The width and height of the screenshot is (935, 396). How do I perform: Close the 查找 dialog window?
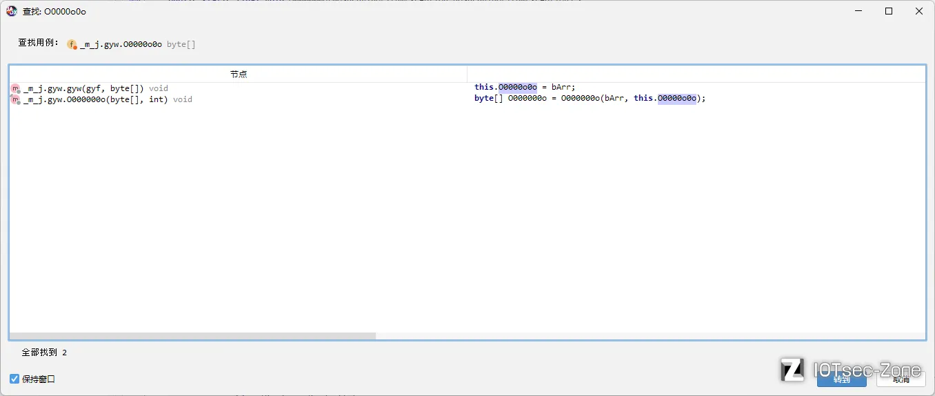pyautogui.click(x=919, y=11)
